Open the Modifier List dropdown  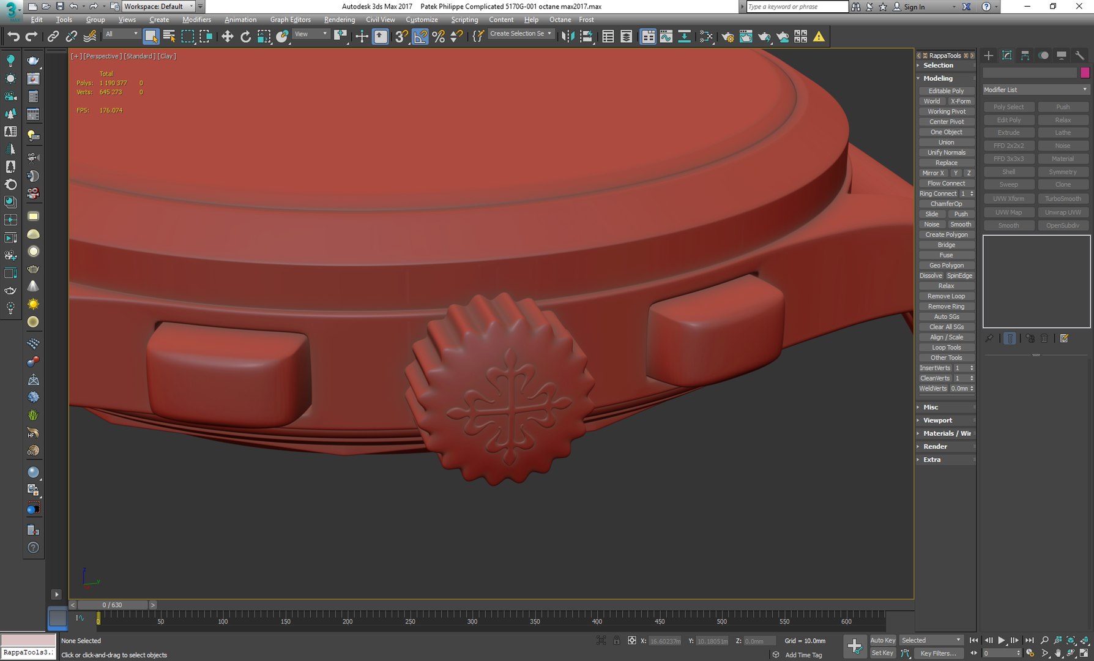tap(1035, 89)
